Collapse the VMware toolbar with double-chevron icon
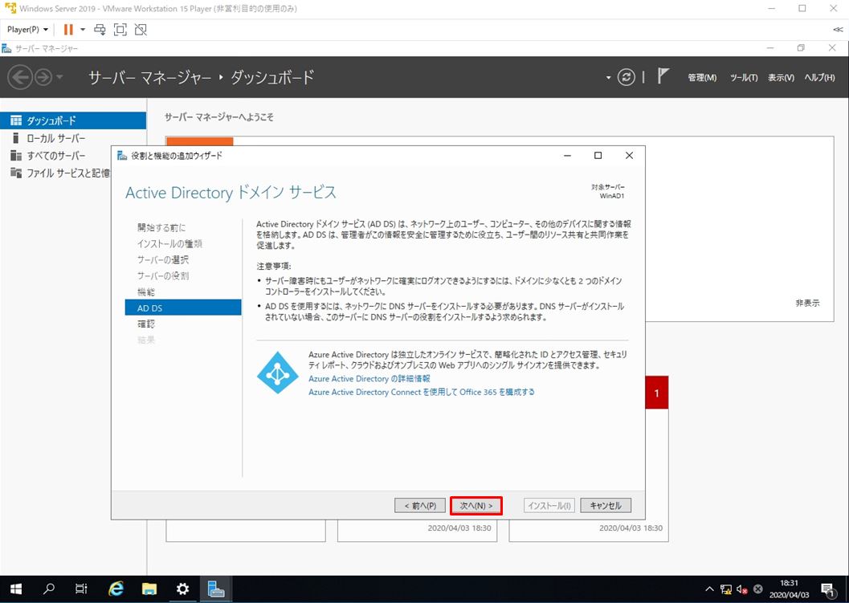This screenshot has width=849, height=603. tap(838, 29)
